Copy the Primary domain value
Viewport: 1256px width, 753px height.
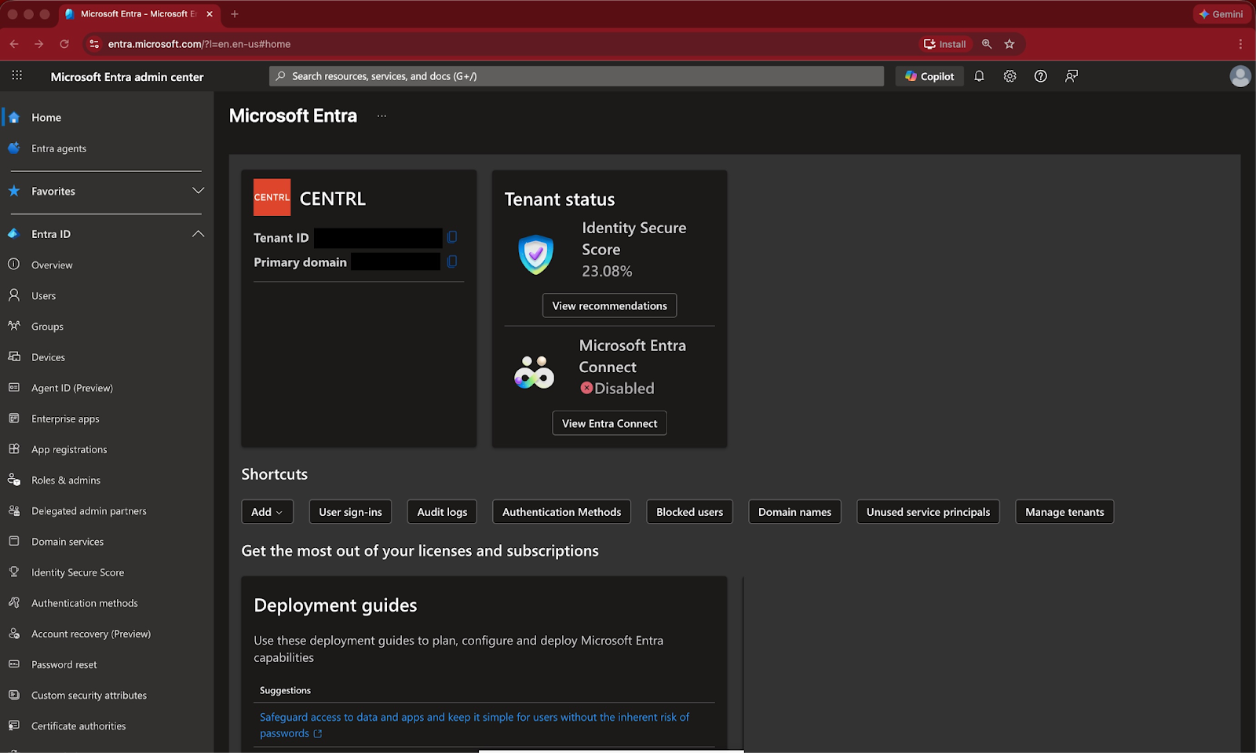click(x=452, y=261)
